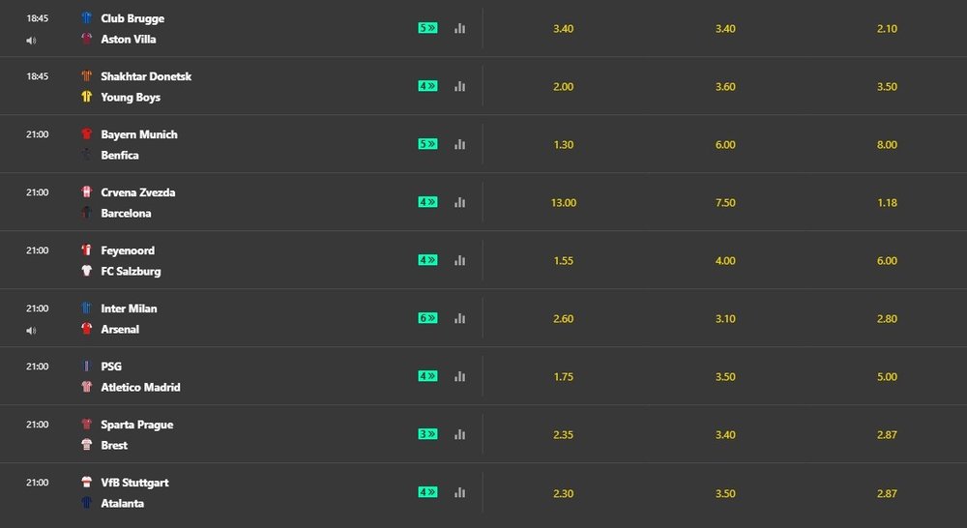This screenshot has width=967, height=528.
Task: Choose Atletico Madrid win odds 5.00
Action: (x=887, y=377)
